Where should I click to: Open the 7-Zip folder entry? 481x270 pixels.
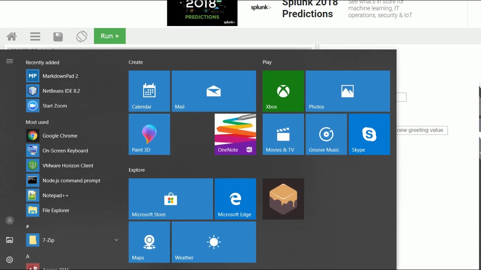(73, 240)
